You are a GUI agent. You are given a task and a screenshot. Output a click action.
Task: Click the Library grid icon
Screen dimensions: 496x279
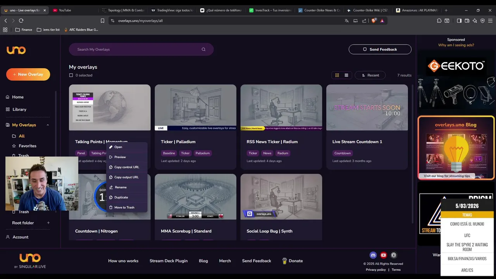[x=7, y=109]
